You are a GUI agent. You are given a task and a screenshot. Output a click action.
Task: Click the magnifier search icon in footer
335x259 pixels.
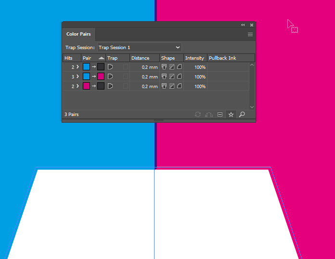[x=242, y=115]
